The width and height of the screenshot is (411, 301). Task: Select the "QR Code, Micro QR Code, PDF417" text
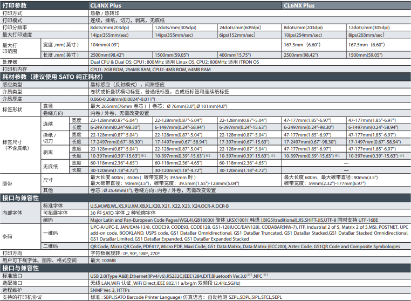125,247
